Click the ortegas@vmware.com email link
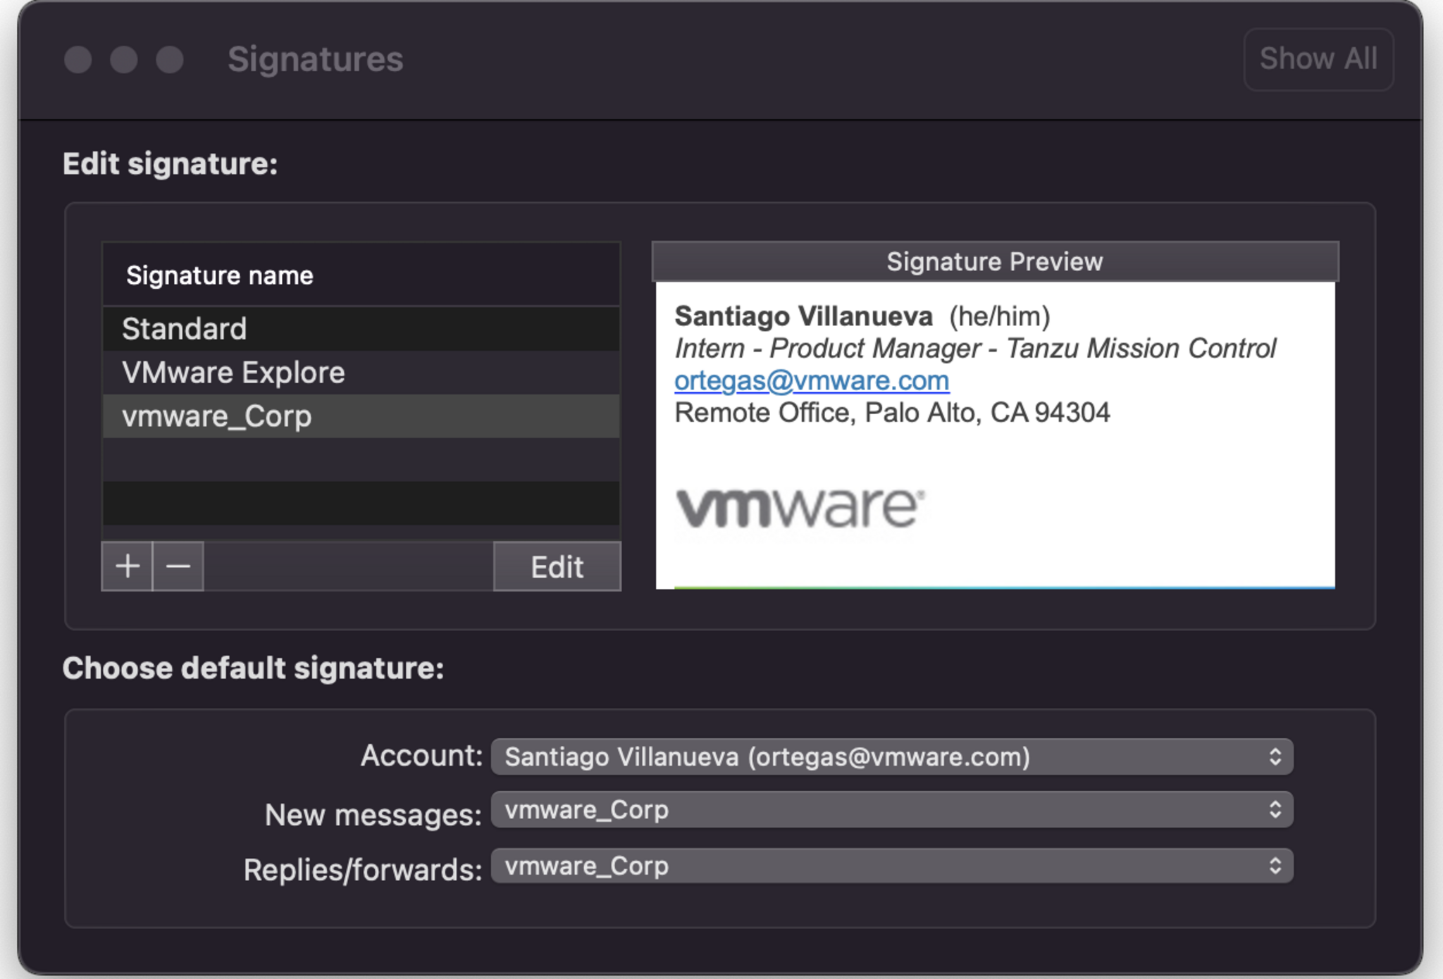This screenshot has width=1443, height=979. pos(811,381)
